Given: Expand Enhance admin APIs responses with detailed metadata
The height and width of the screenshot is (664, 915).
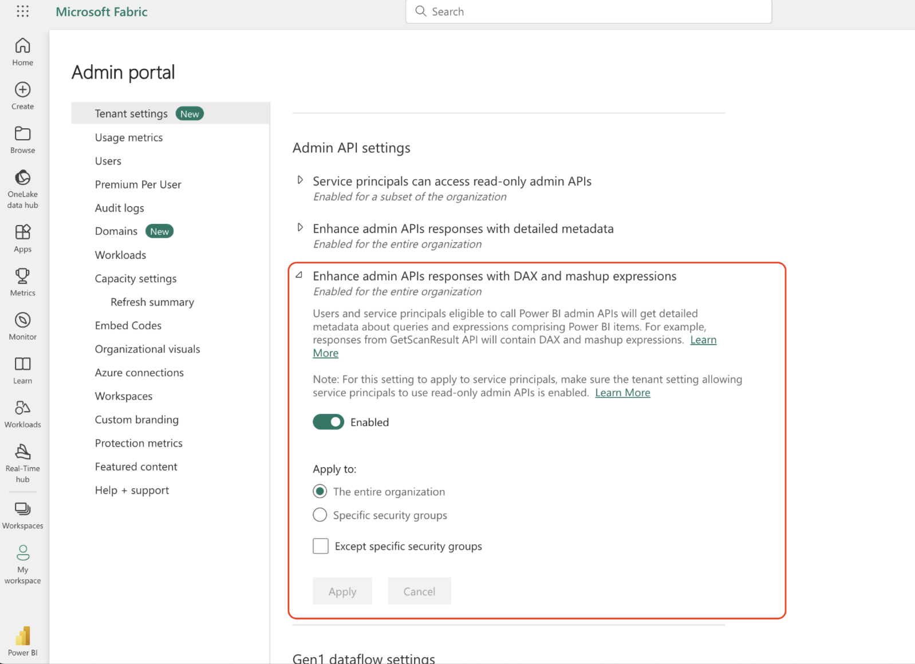Looking at the screenshot, I should tap(300, 228).
